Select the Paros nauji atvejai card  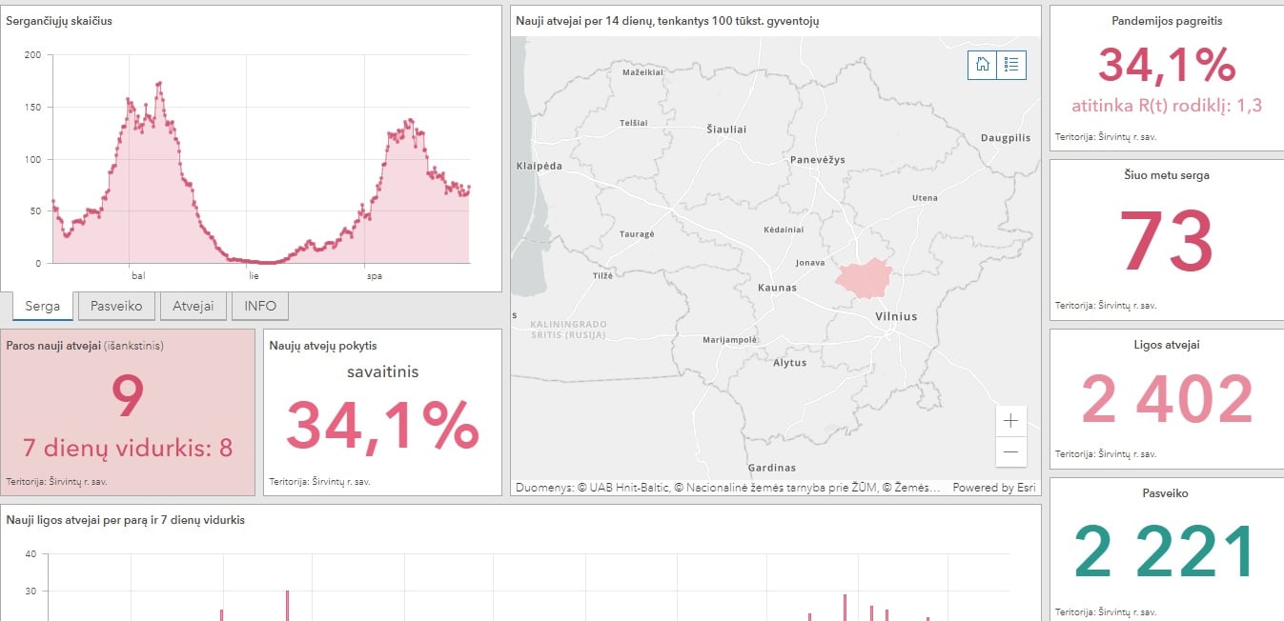pos(128,411)
